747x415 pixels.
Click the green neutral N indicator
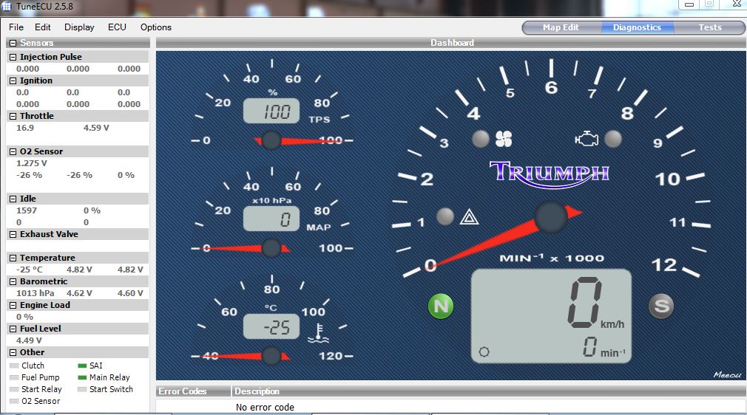coord(441,306)
